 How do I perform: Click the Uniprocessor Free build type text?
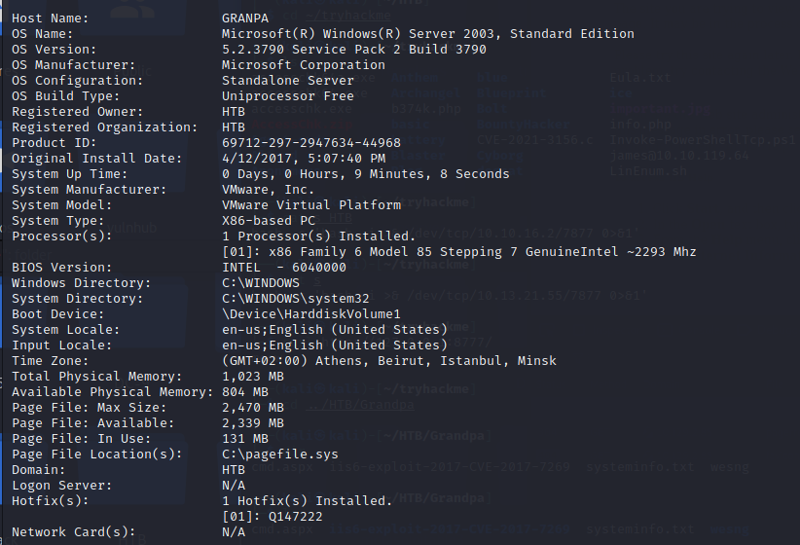click(287, 96)
